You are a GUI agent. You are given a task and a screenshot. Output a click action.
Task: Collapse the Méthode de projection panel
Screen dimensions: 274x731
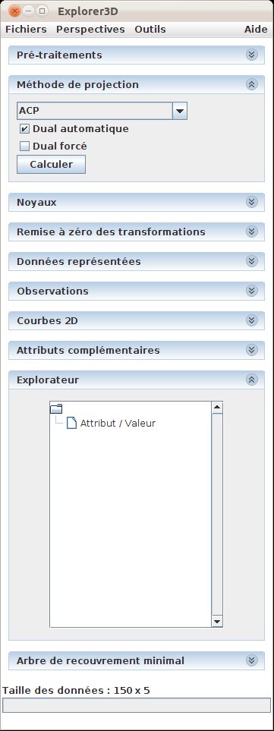click(x=252, y=84)
